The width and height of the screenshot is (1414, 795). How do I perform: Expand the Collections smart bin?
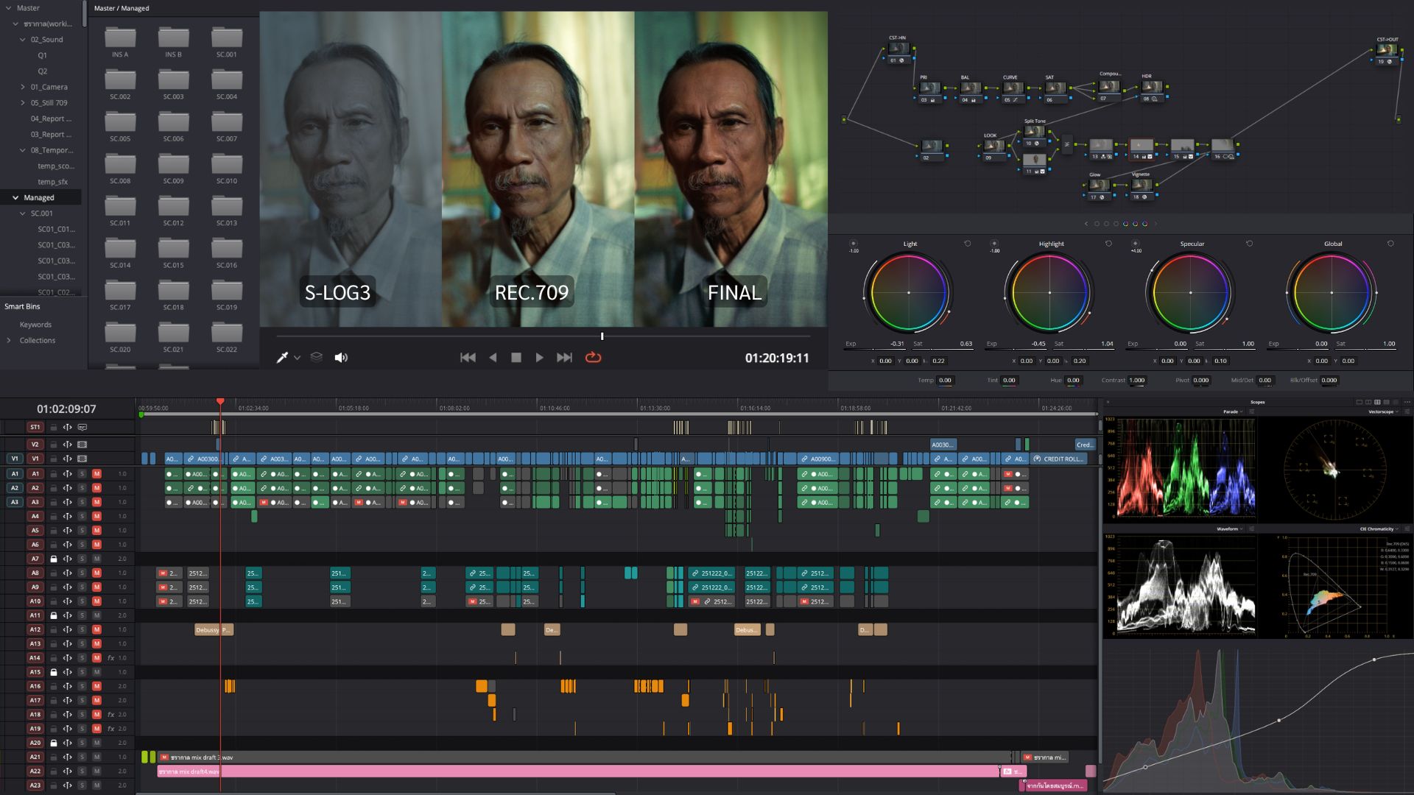tap(9, 340)
